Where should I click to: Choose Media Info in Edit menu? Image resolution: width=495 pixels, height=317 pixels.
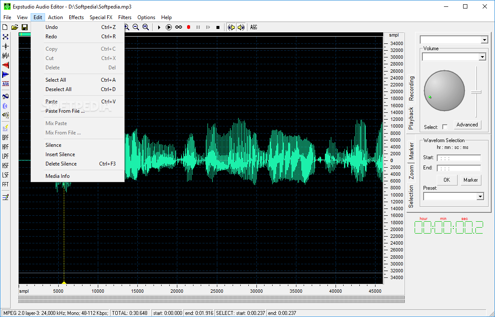tap(77, 176)
